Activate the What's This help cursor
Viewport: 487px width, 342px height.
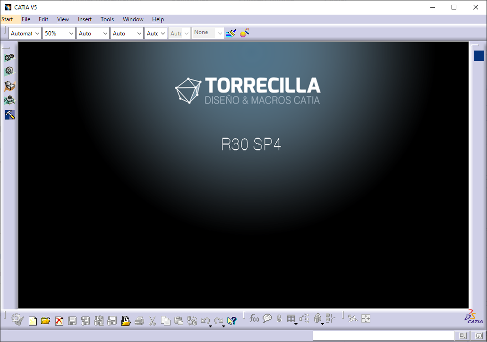click(232, 321)
